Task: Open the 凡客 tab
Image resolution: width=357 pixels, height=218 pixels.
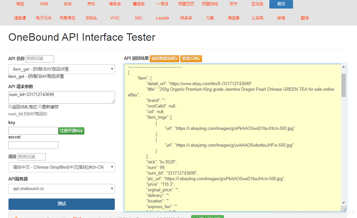Action: [210, 18]
